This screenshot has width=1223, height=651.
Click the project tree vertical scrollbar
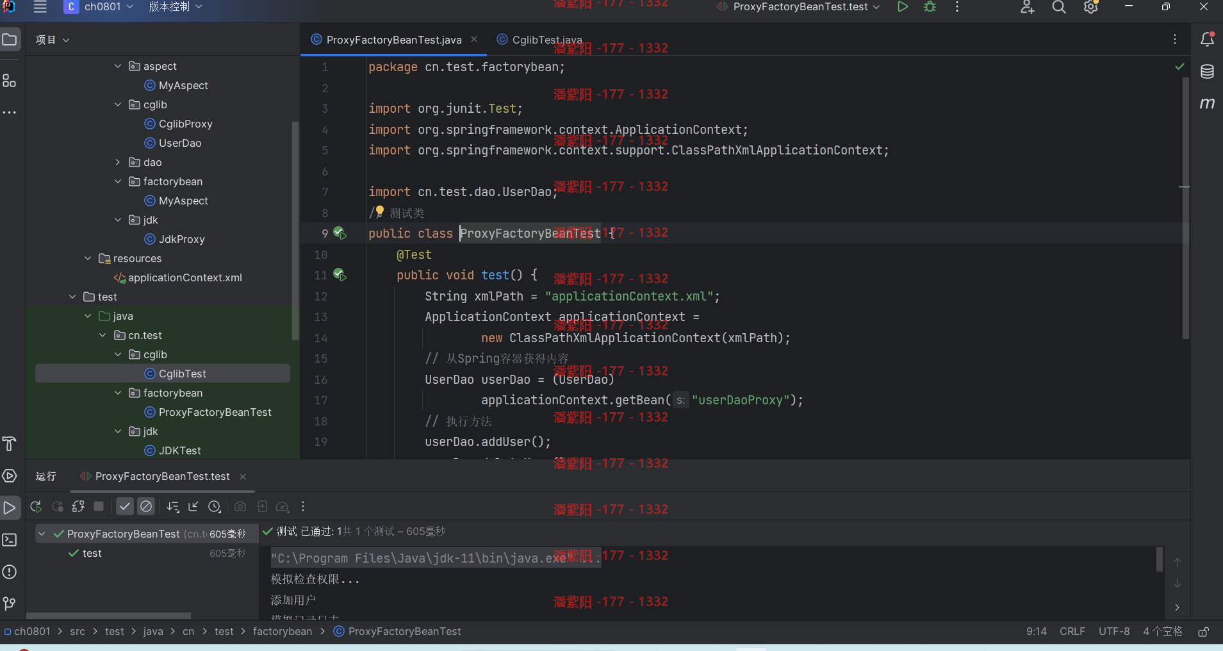[295, 231]
